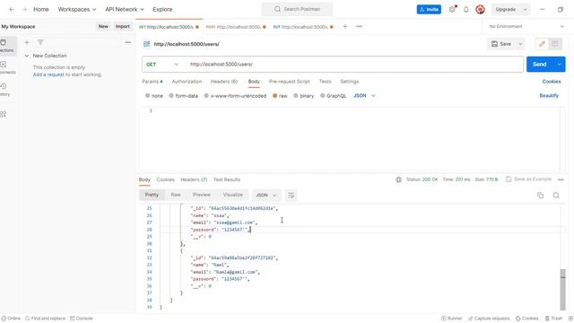This screenshot has height=323, width=574.
Task: Open the notifications bell icon
Action: pyautogui.click(x=466, y=10)
